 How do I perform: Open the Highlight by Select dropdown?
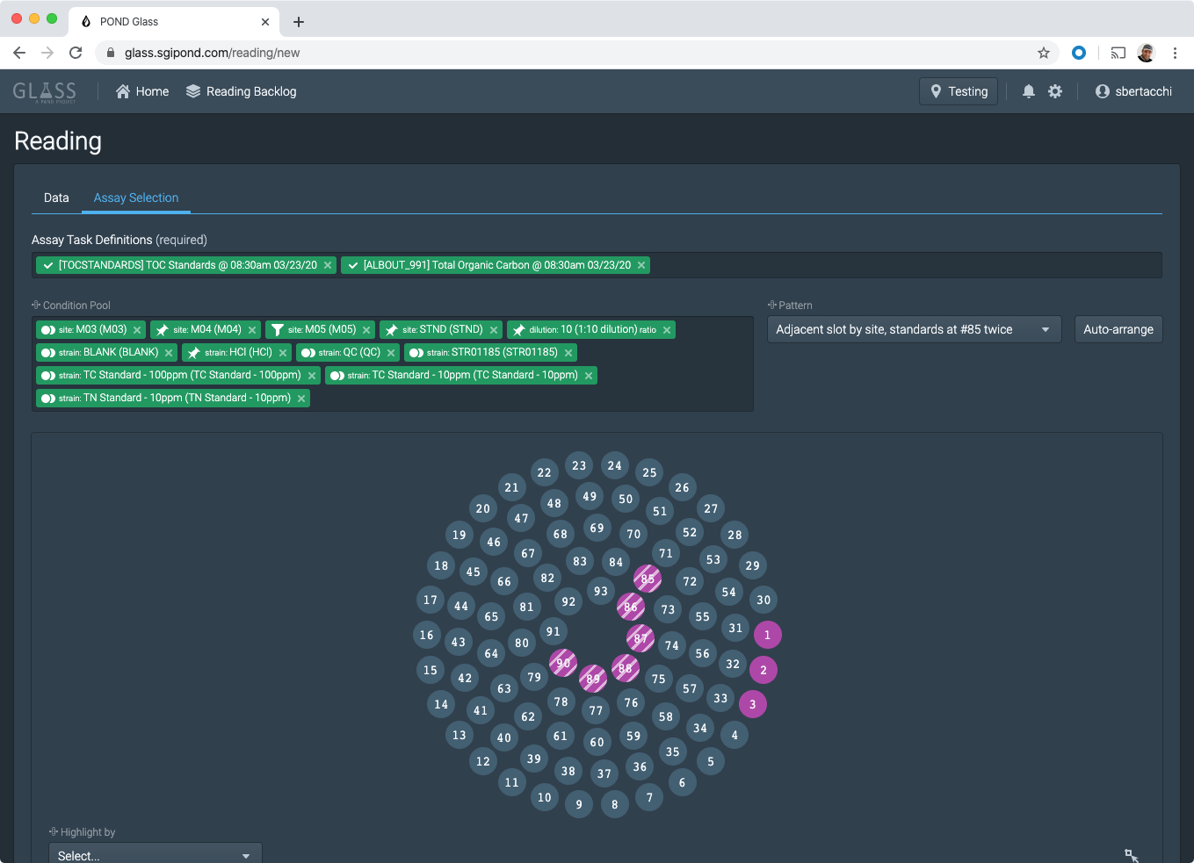pos(155,853)
